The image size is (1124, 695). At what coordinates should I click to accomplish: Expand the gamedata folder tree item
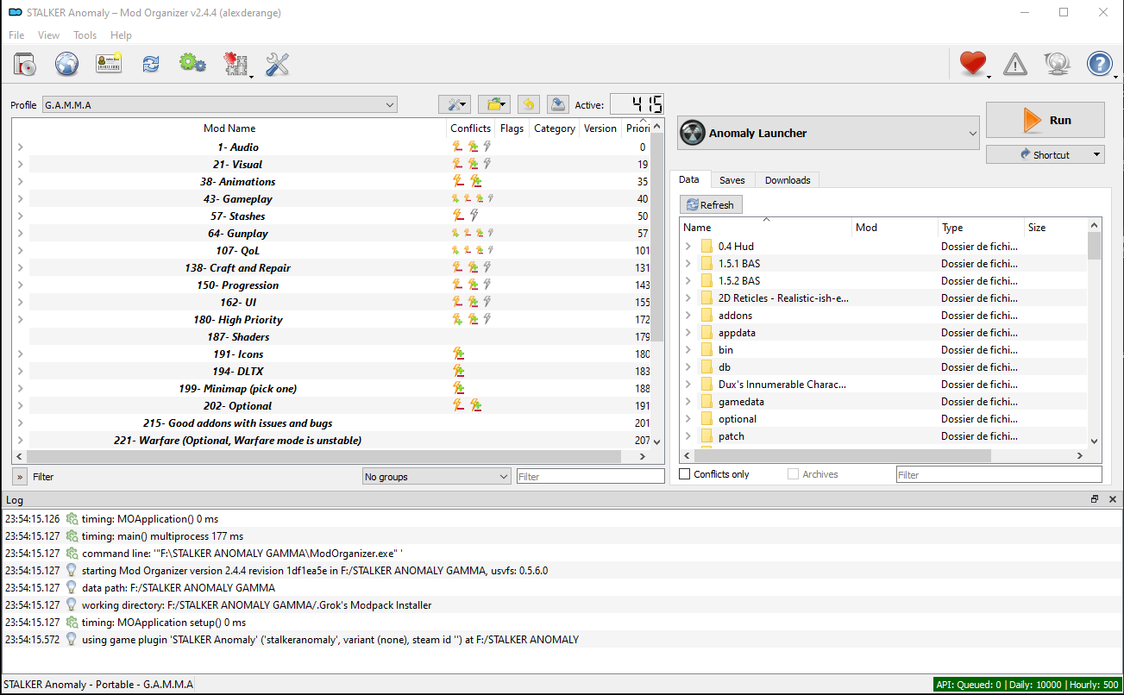[x=688, y=402]
